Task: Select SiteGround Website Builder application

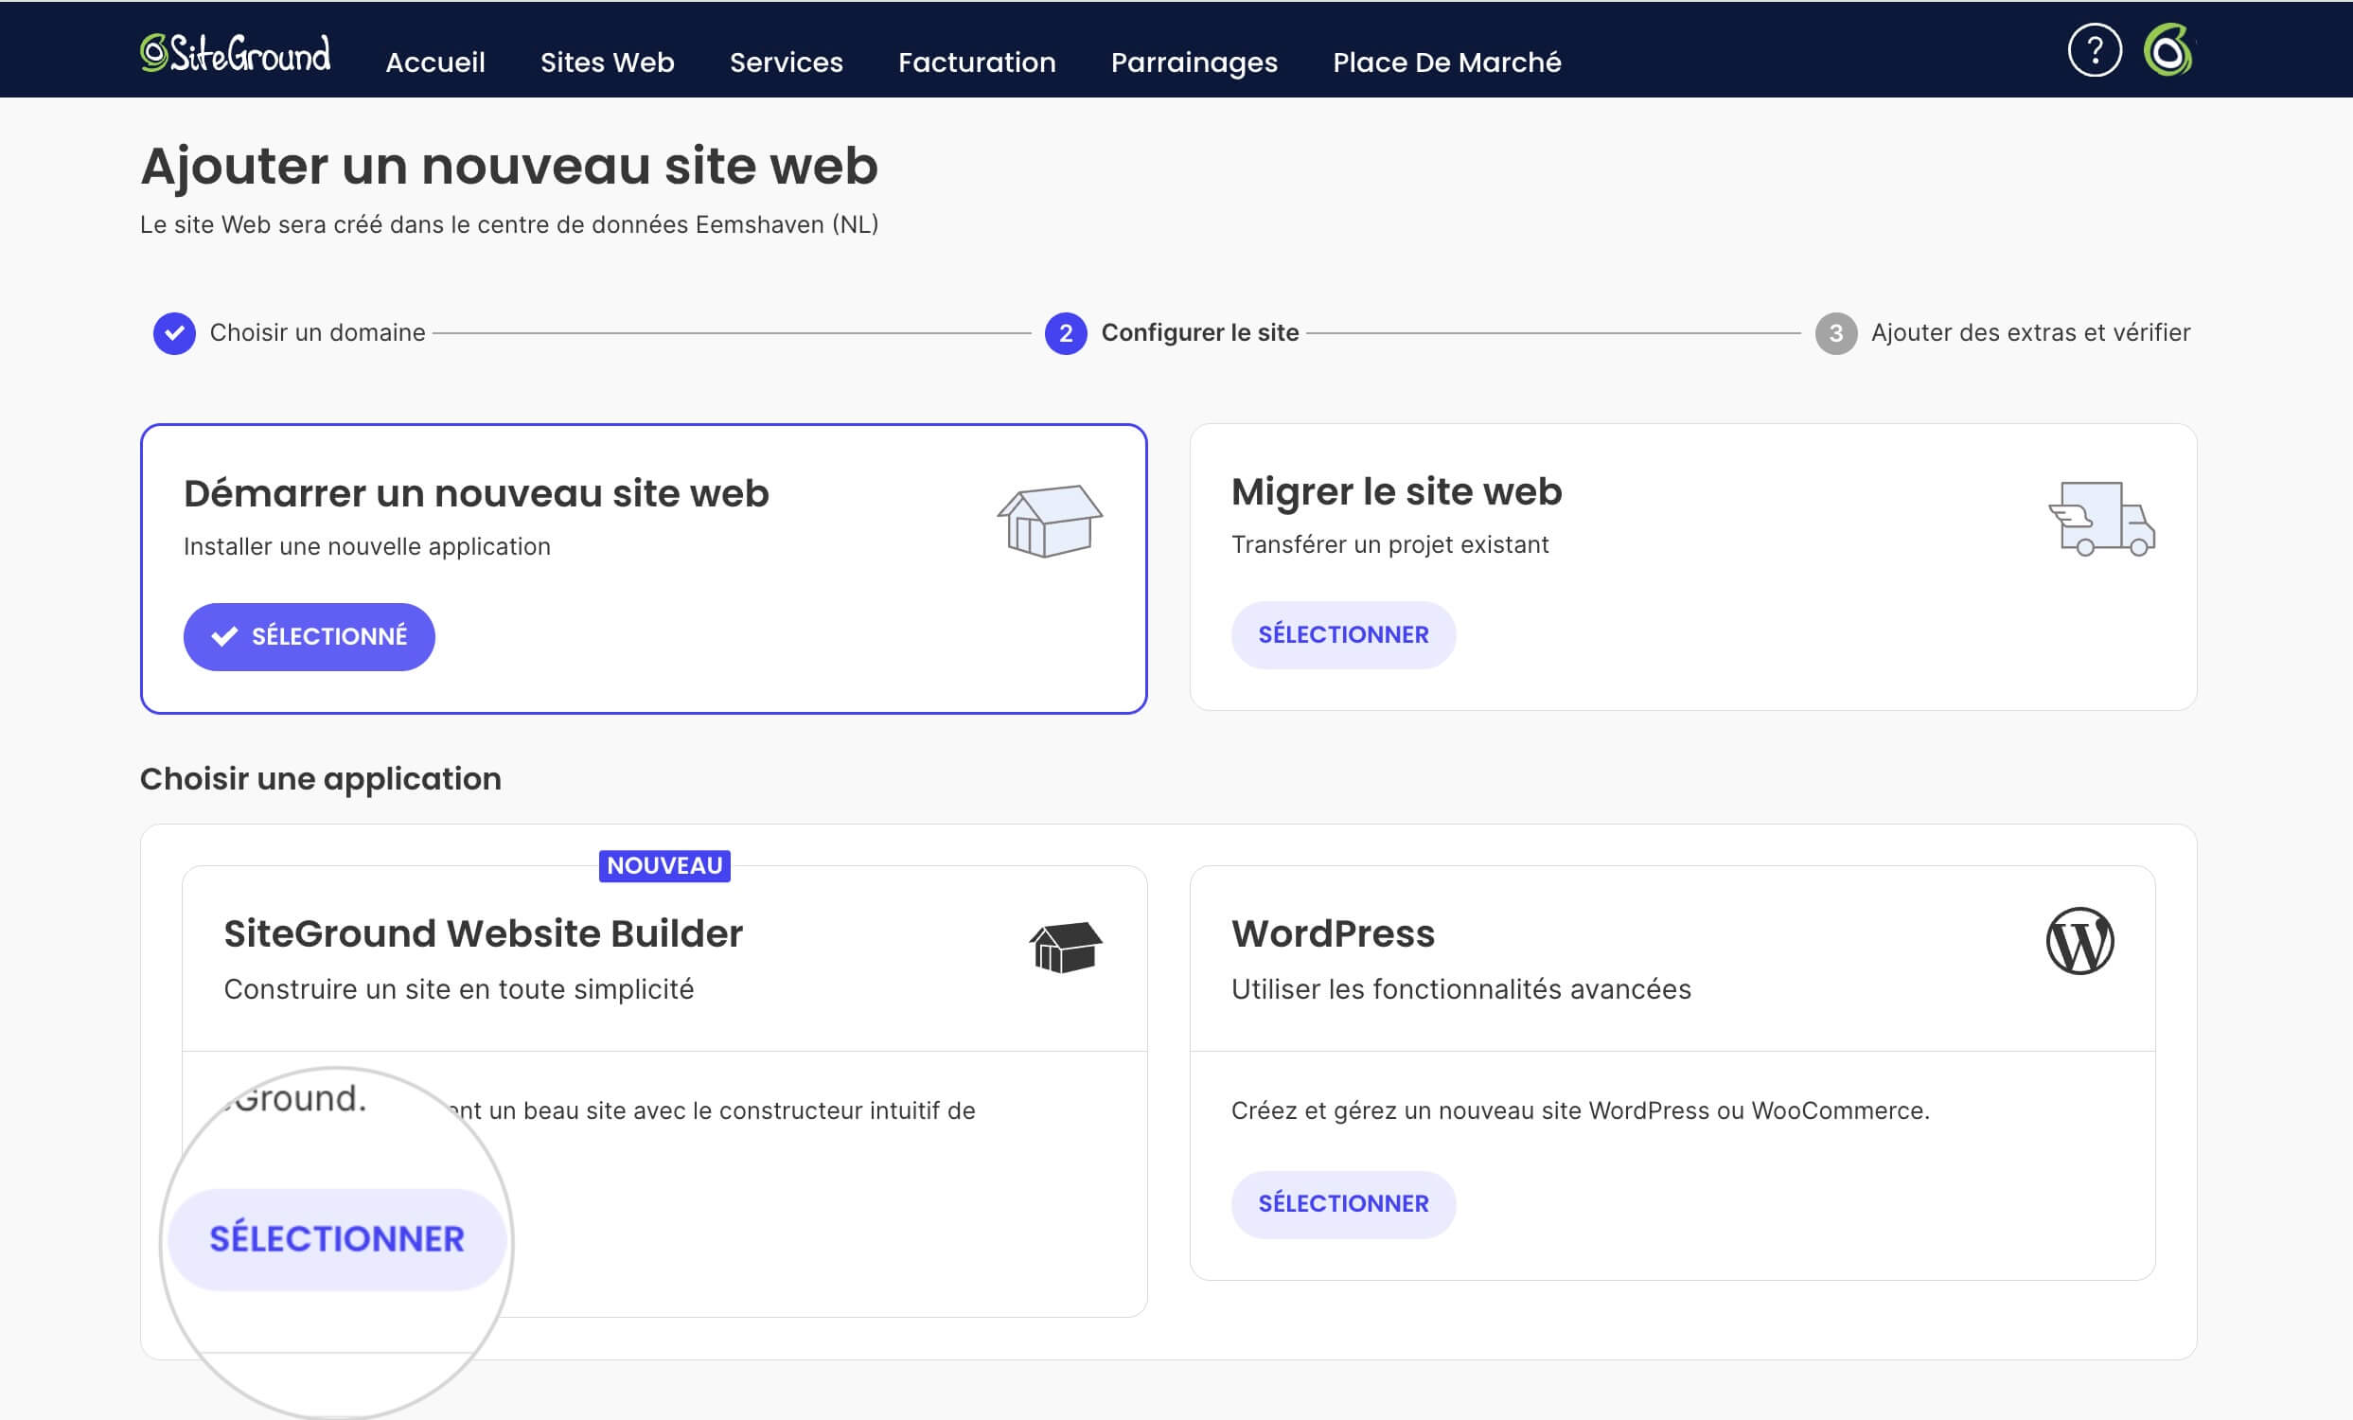Action: [x=336, y=1239]
